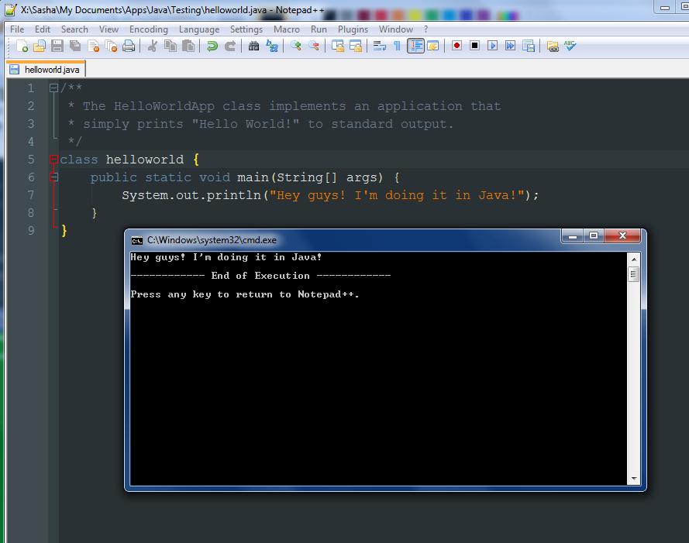Click the closing yellow brace on line 9

(x=64, y=231)
